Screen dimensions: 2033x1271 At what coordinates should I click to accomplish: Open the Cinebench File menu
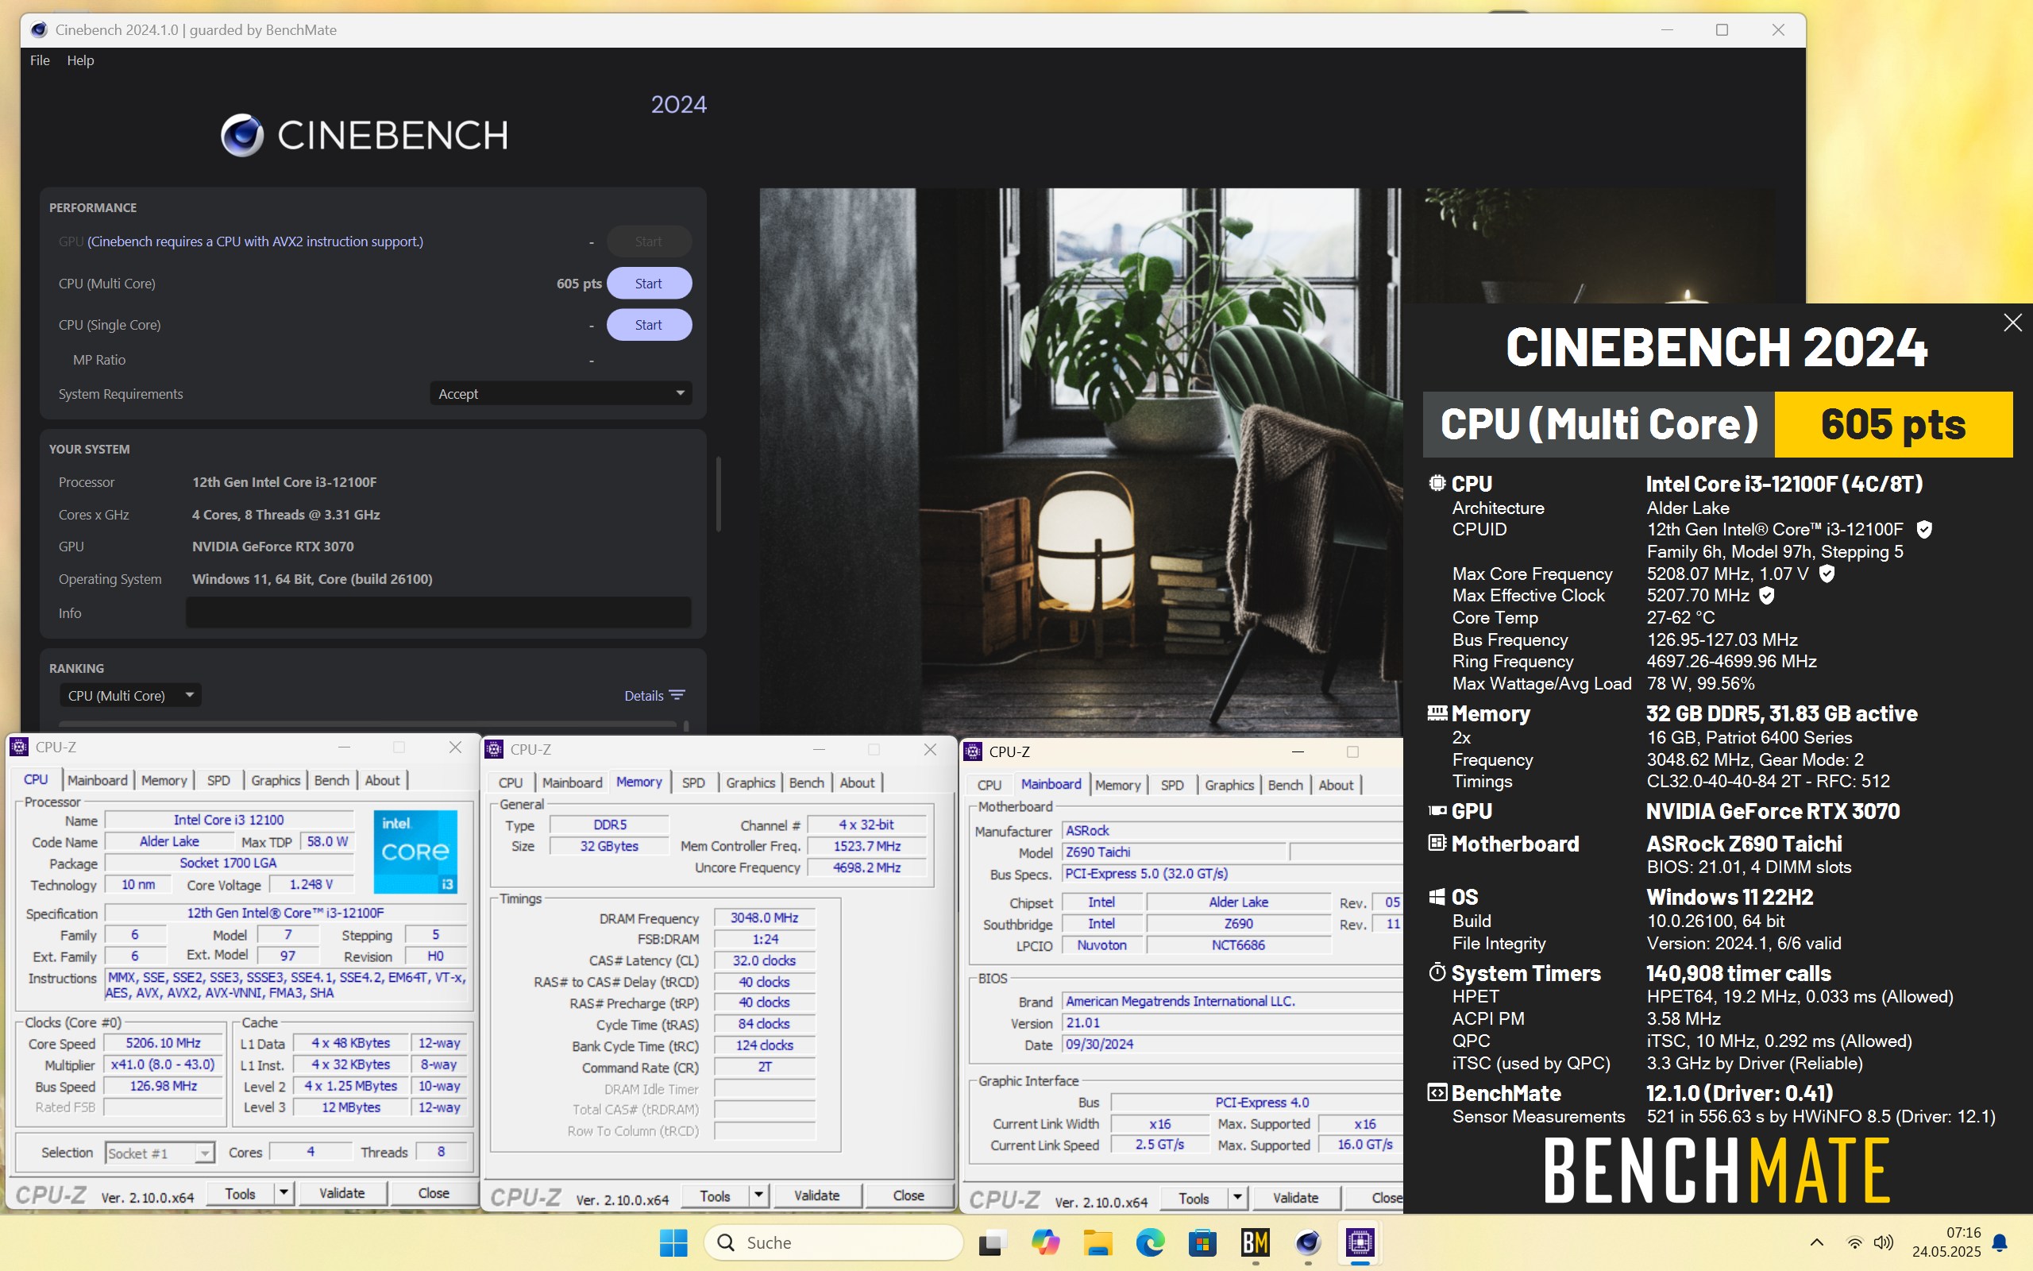40,60
